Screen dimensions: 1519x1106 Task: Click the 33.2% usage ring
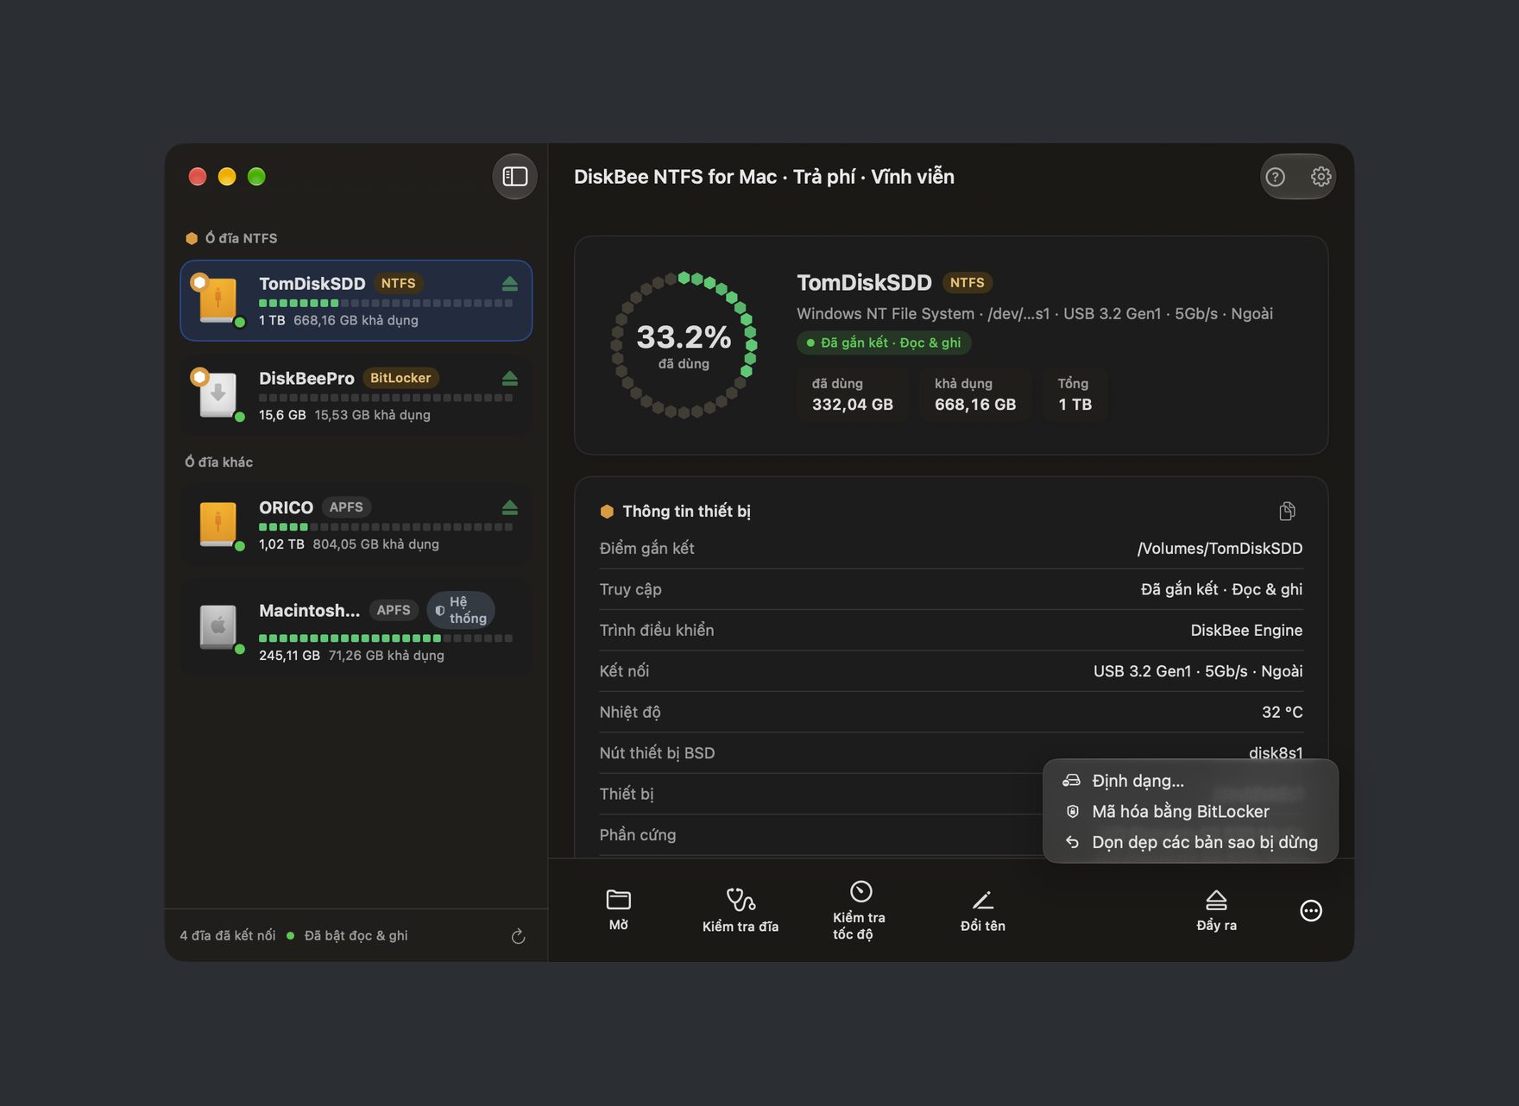(x=684, y=345)
